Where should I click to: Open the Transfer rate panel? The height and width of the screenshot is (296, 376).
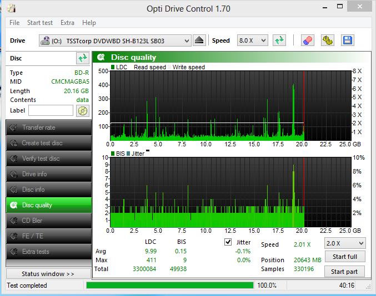[49, 127]
